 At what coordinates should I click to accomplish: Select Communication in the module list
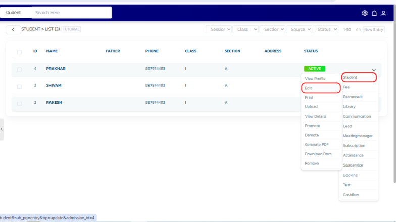(357, 116)
